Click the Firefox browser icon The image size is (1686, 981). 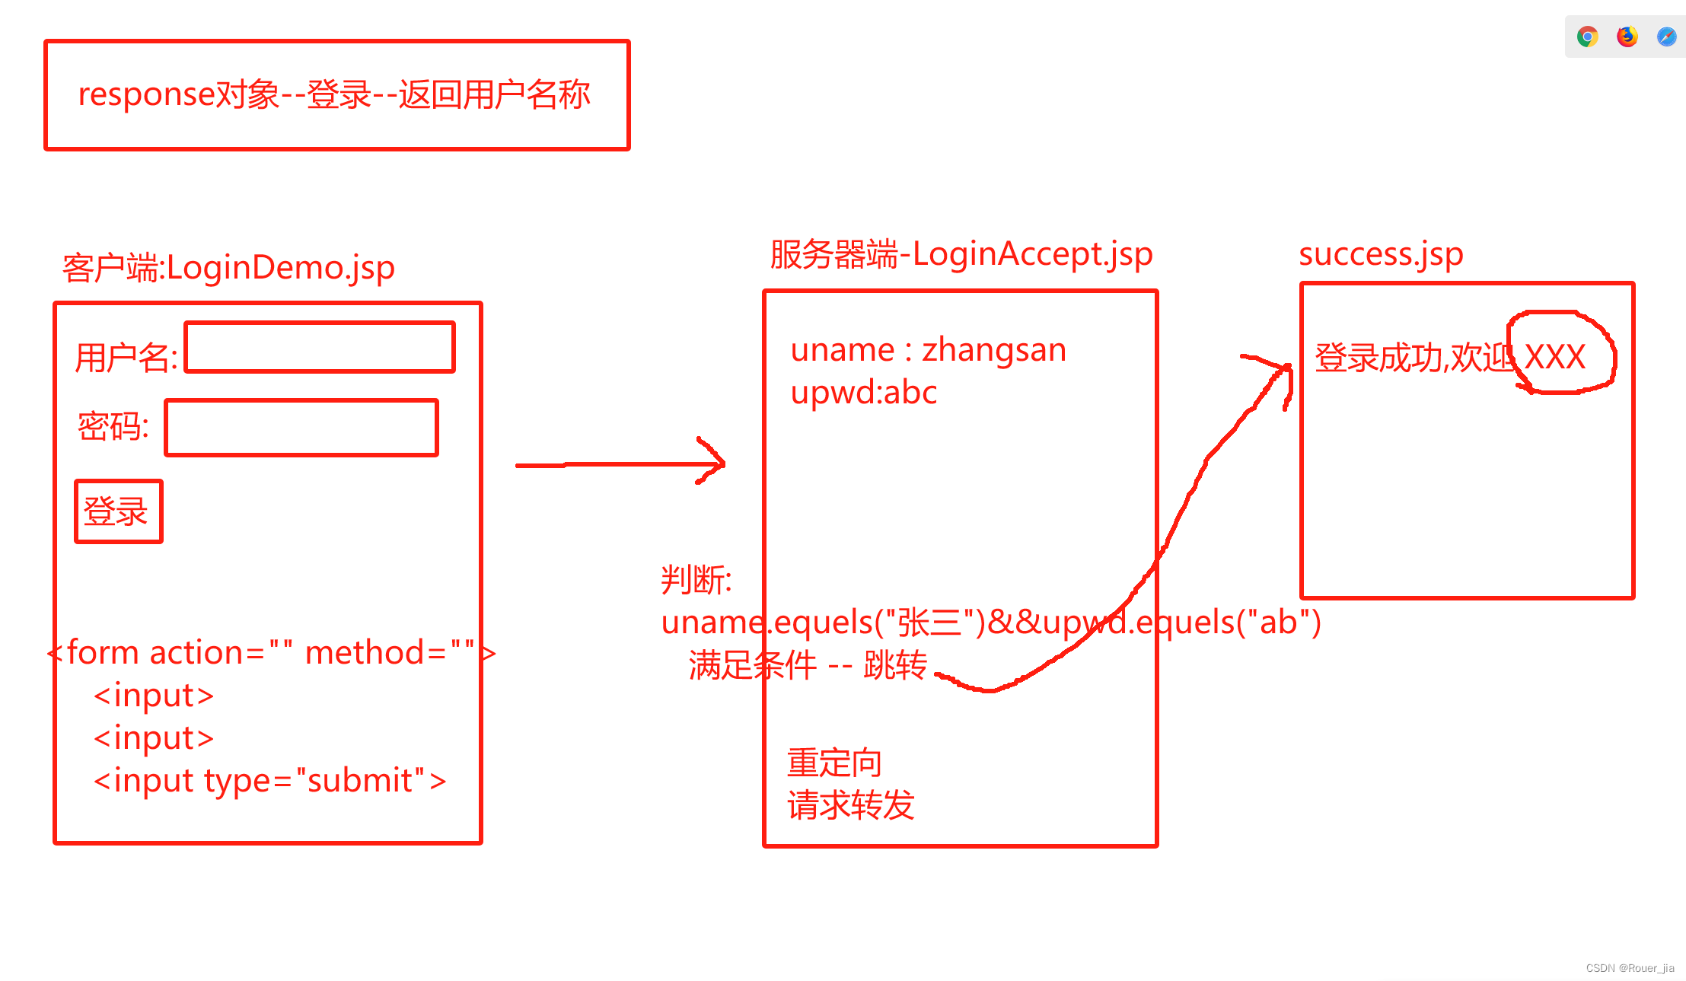click(x=1625, y=39)
